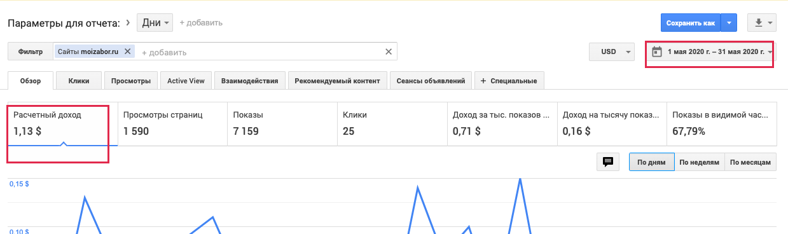Click the filter + добавить input field
This screenshot has width=788, height=234.
pyautogui.click(x=261, y=52)
